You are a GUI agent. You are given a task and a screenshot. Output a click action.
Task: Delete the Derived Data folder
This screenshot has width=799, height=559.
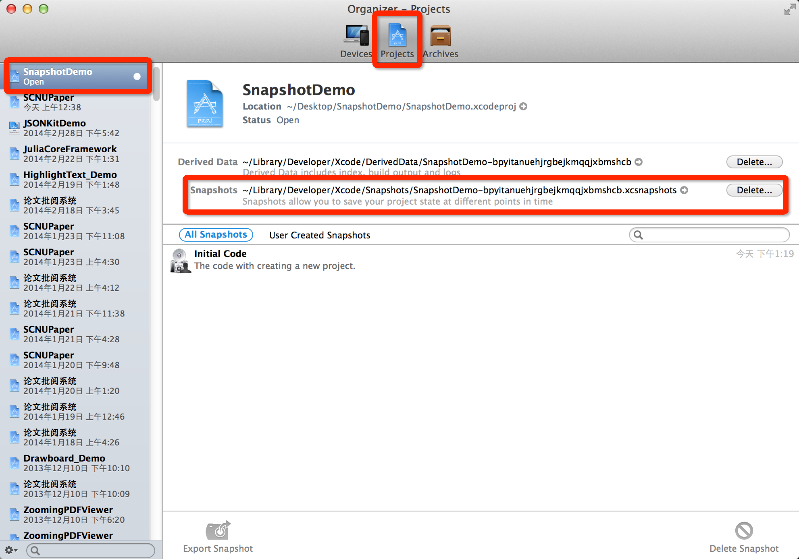[754, 162]
